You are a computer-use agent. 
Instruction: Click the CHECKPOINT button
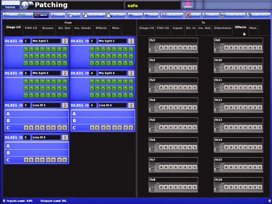pos(94,15)
